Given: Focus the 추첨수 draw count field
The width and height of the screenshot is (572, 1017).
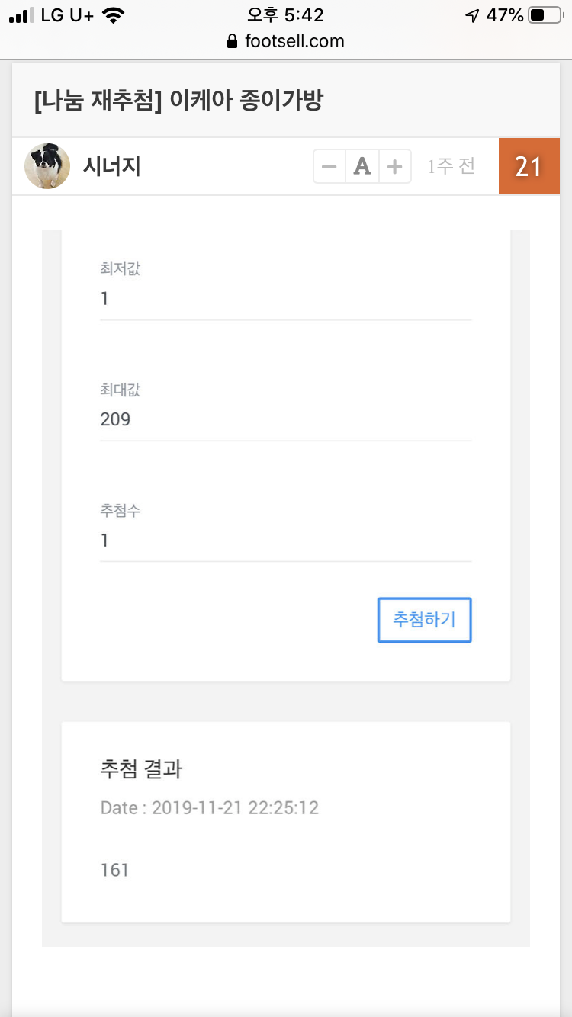Looking at the screenshot, I should [285, 540].
